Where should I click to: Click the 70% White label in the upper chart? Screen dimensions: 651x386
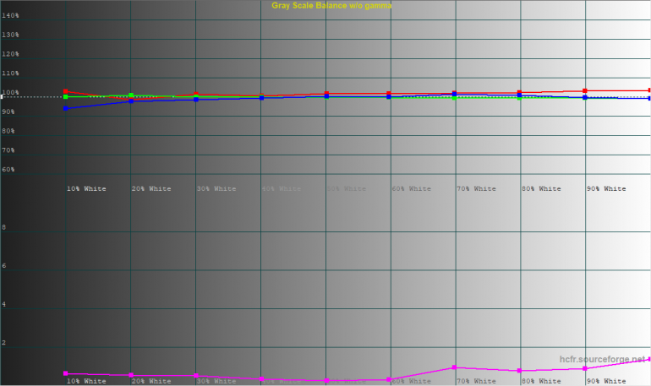coord(476,189)
